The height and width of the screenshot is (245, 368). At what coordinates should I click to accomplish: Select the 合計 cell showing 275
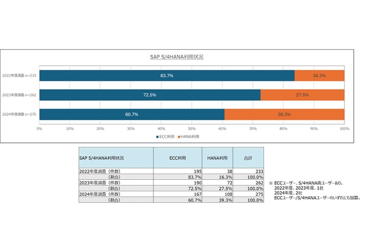tap(258, 194)
